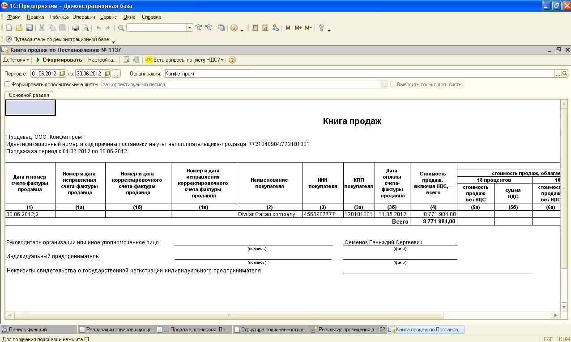Viewport: 571px width, 342px height.
Task: Click the period start date field 01.06.2012
Action: click(x=44, y=73)
